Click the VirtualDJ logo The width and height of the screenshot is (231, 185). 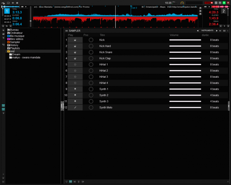[209, 3]
